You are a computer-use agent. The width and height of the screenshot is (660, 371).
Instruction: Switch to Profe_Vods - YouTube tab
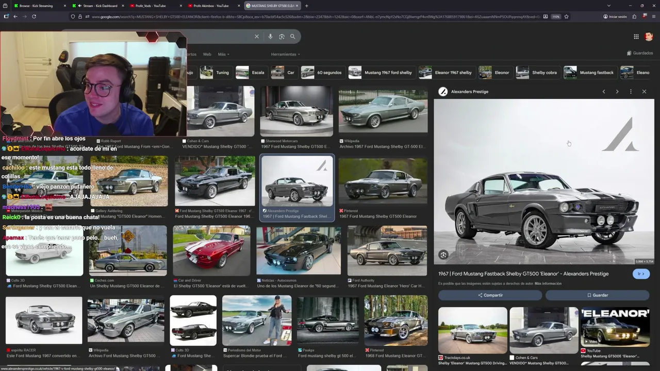[x=156, y=6]
